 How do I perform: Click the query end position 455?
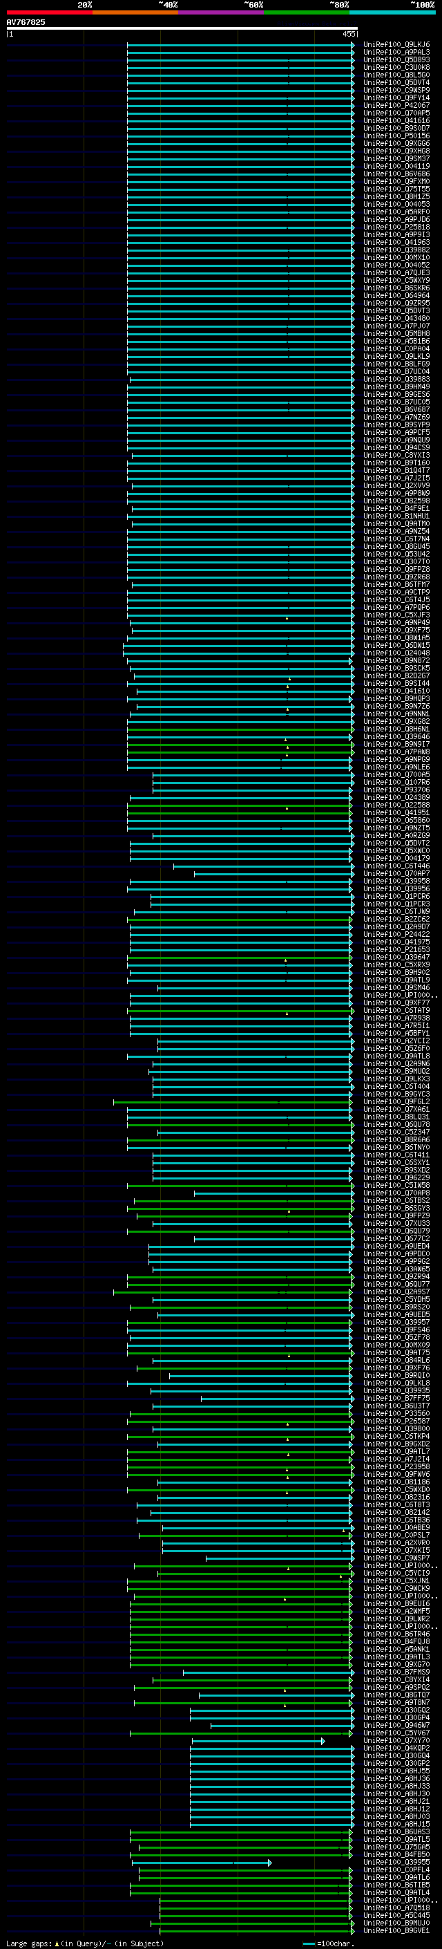(x=348, y=34)
